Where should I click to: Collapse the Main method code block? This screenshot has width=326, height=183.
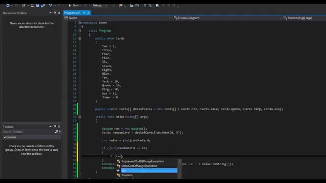click(80, 117)
